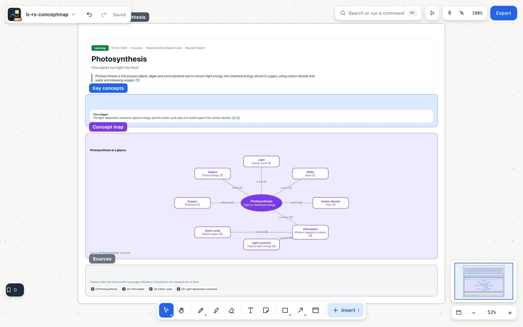Viewport: 523px width, 327px height.
Task: Open the [3] Calvin cycle source chip
Action: coord(161,289)
